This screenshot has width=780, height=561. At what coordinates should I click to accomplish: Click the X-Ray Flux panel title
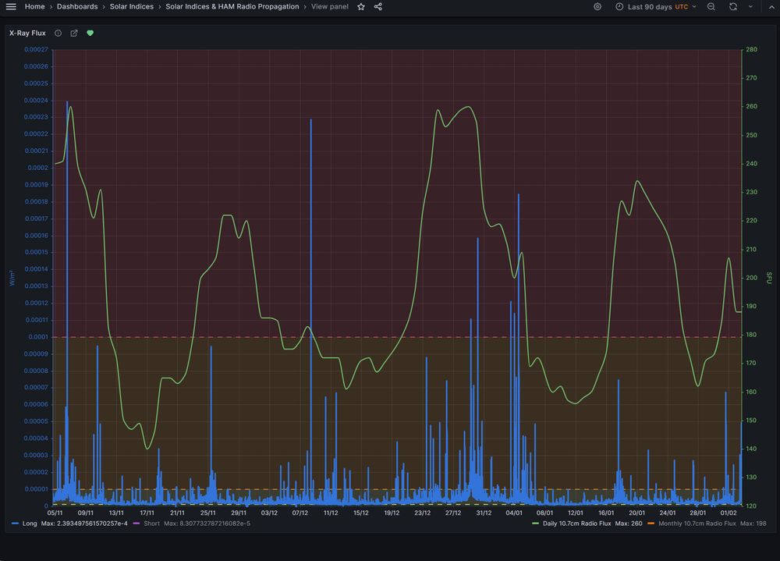(27, 33)
